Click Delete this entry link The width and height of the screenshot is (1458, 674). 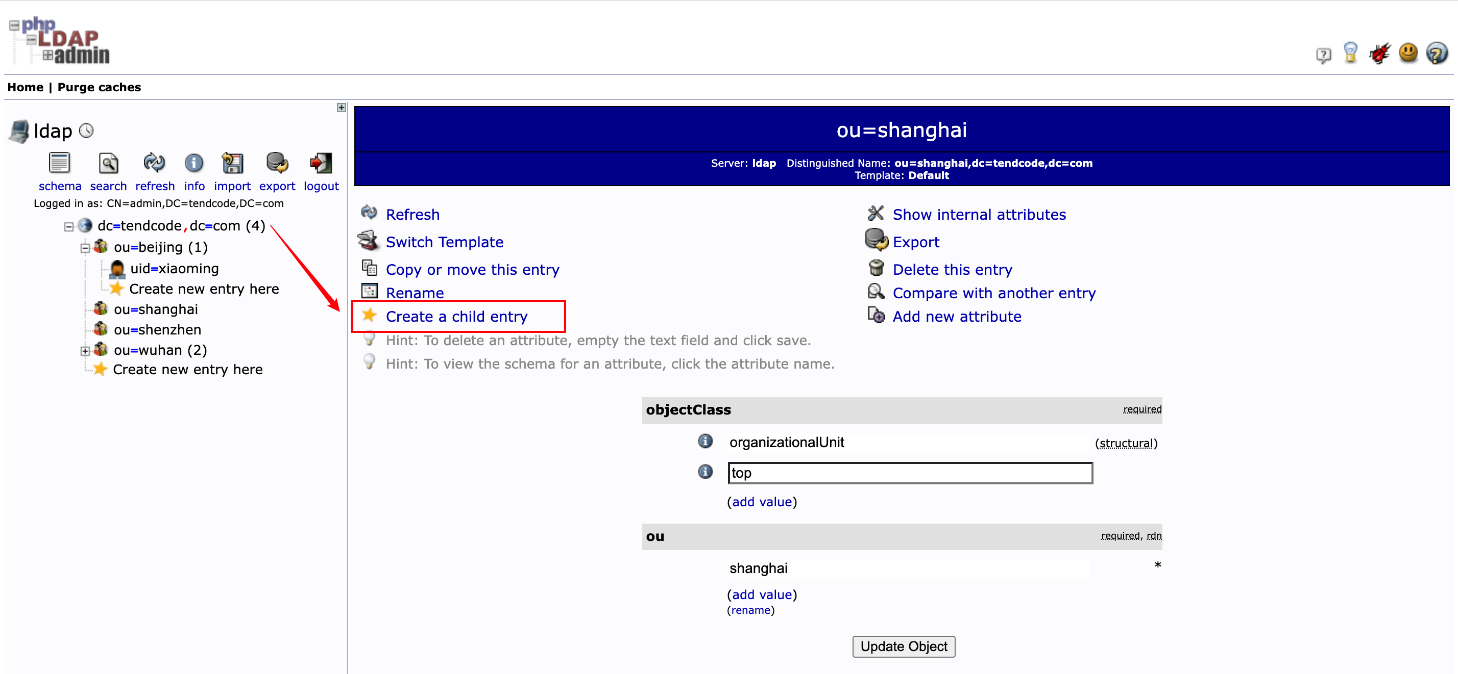tap(952, 270)
